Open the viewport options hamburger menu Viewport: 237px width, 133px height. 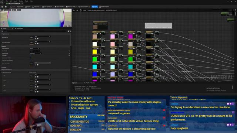pos(2,10)
